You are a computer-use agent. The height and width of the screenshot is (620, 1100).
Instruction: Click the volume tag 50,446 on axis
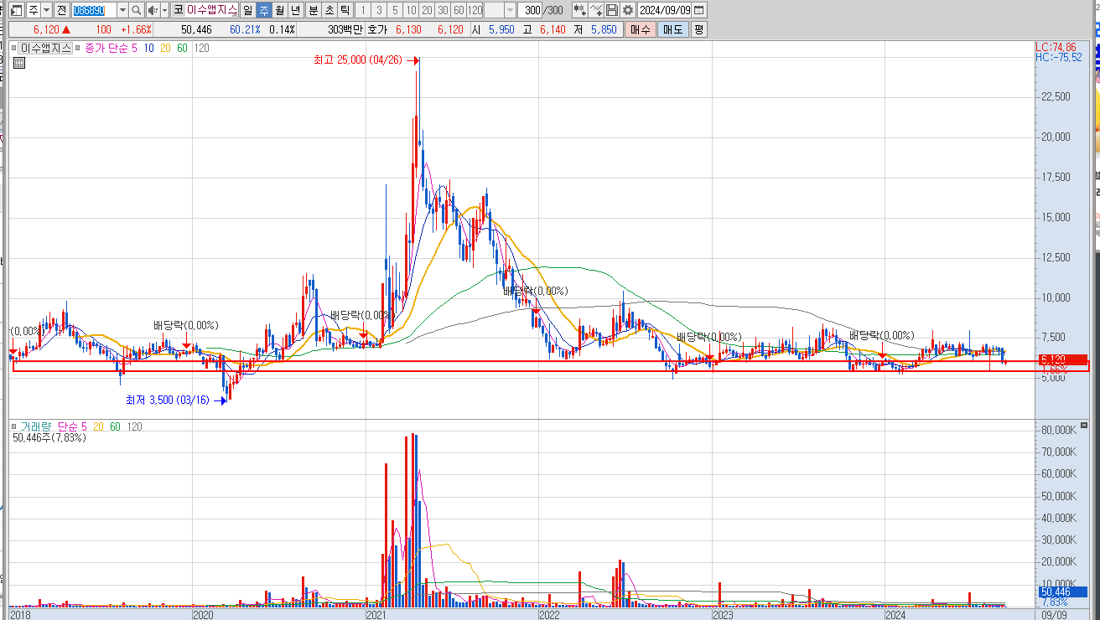pyautogui.click(x=1061, y=592)
